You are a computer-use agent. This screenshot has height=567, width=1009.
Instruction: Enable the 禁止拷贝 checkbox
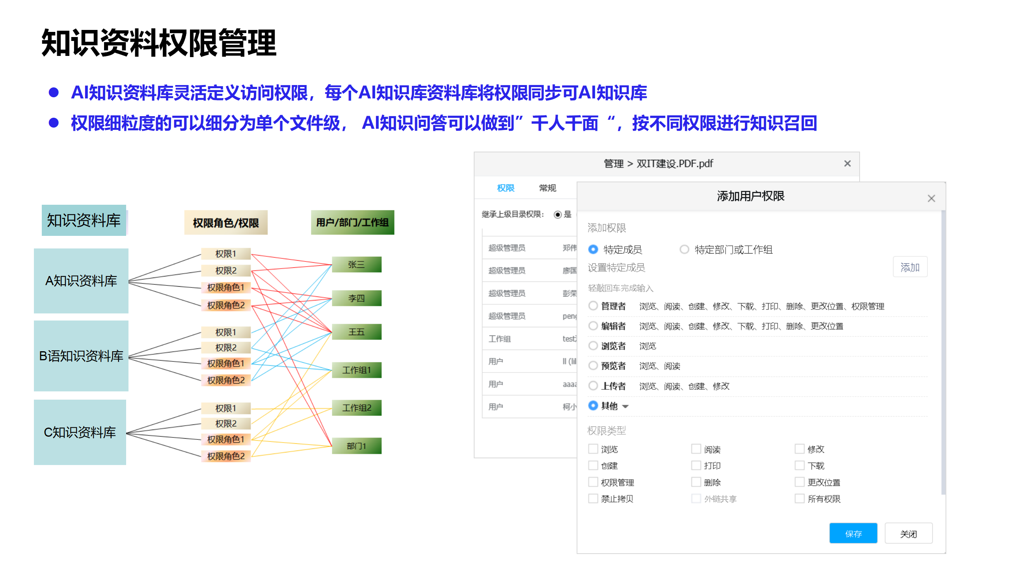click(593, 498)
